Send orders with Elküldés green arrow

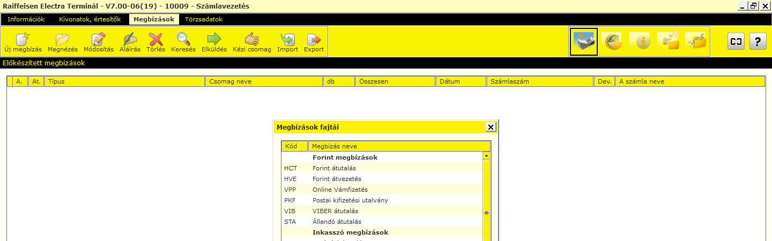pos(214,42)
